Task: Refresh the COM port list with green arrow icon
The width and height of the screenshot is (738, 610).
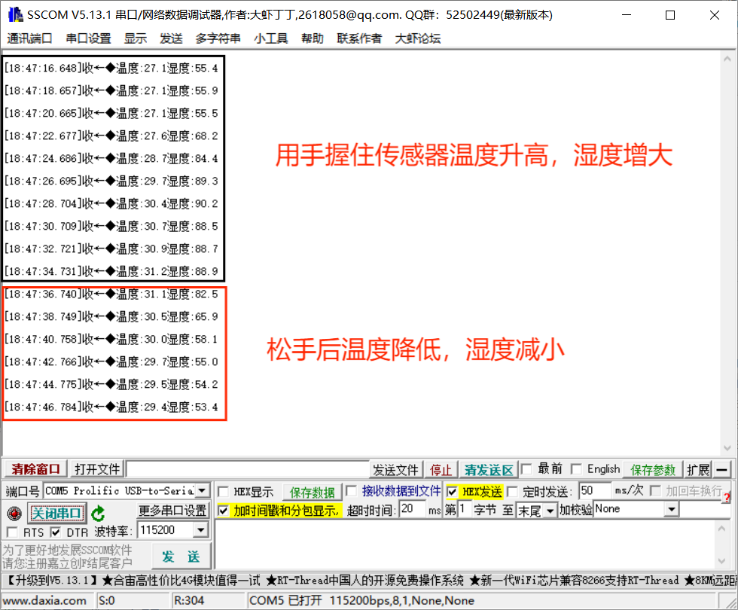Action: [98, 513]
